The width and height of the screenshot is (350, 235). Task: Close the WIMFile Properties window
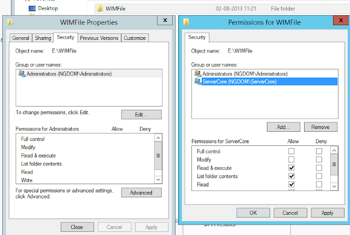click(x=165, y=20)
